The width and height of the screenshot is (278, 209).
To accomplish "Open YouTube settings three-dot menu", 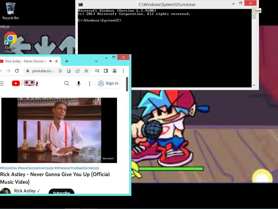I will coord(90,84).
